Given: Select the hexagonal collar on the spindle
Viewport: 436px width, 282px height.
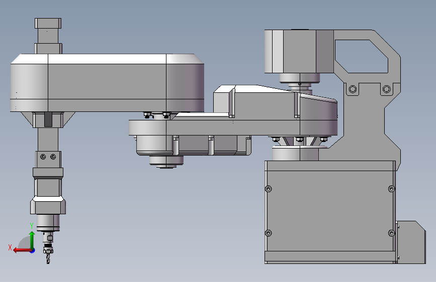Looking at the screenshot, I should [x=48, y=205].
